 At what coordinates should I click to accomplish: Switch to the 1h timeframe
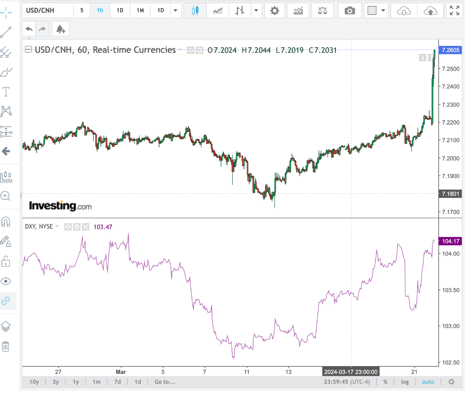pyautogui.click(x=100, y=11)
